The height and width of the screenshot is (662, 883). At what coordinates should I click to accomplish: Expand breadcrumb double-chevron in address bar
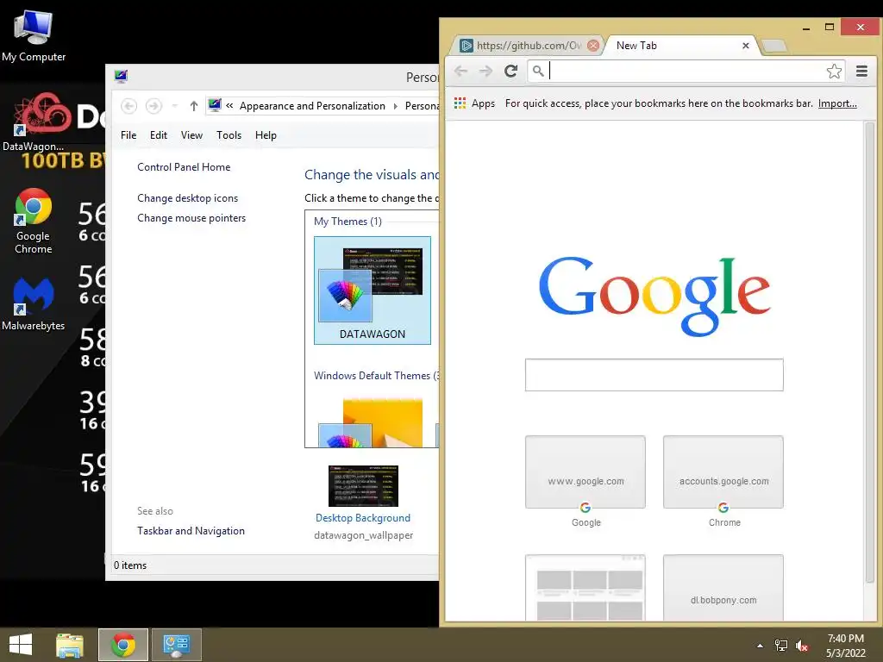pyautogui.click(x=229, y=106)
